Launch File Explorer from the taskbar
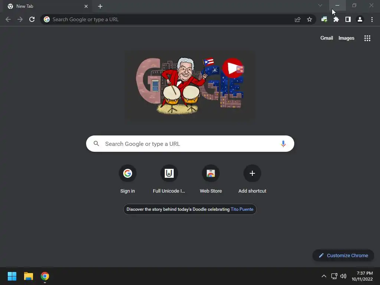This screenshot has height=285, width=380. [28, 276]
